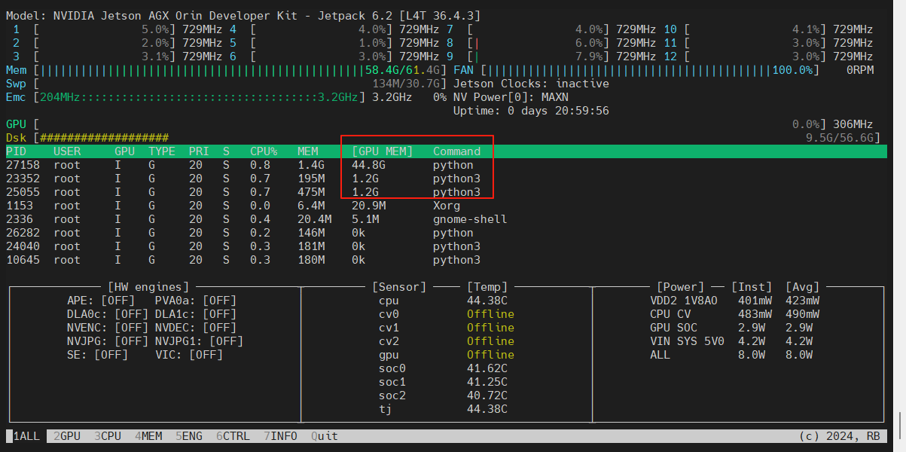This screenshot has height=452, width=906.
Task: Click the cpu sensor temperature 44.38C
Action: pyautogui.click(x=487, y=301)
